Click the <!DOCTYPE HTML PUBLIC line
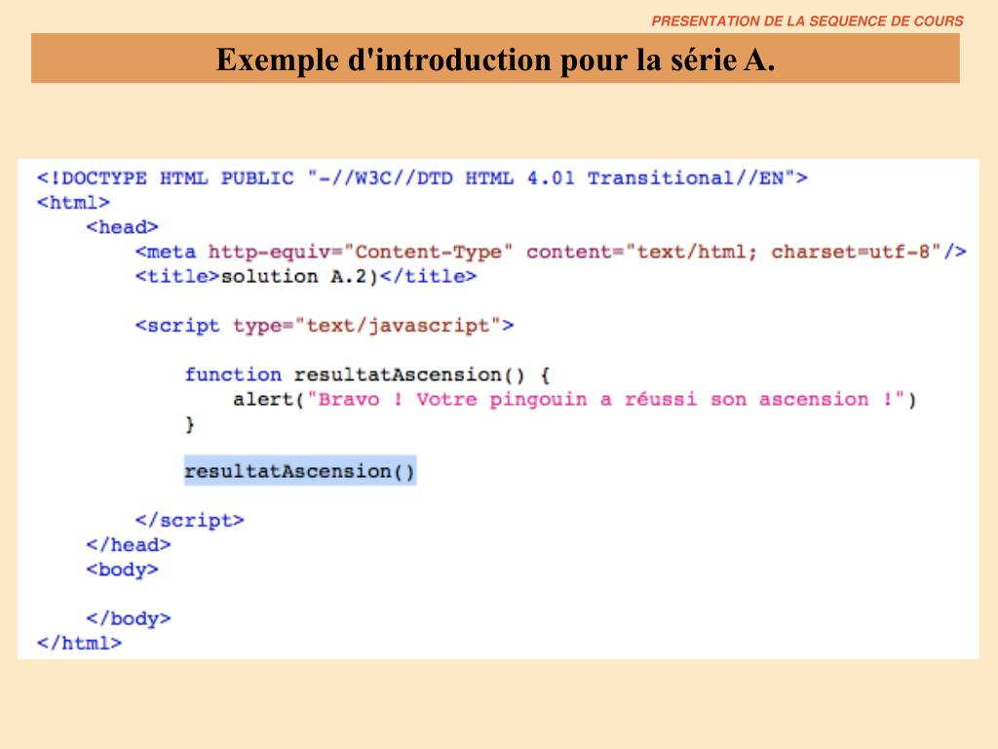This screenshot has height=749, width=998. (x=422, y=177)
